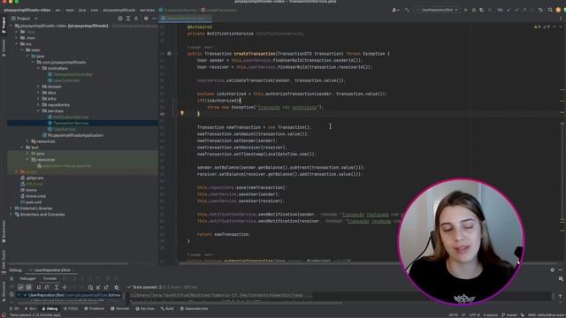Open pom.xml file in tree
The image size is (566, 318).
point(31,202)
